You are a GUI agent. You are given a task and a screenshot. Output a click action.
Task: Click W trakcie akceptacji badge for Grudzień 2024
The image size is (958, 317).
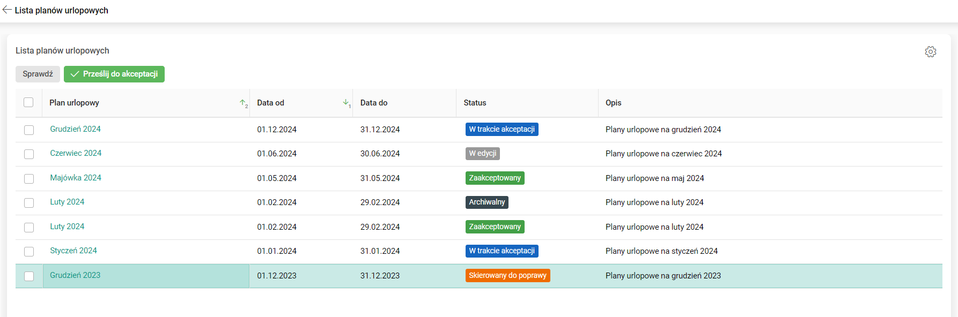(x=502, y=129)
